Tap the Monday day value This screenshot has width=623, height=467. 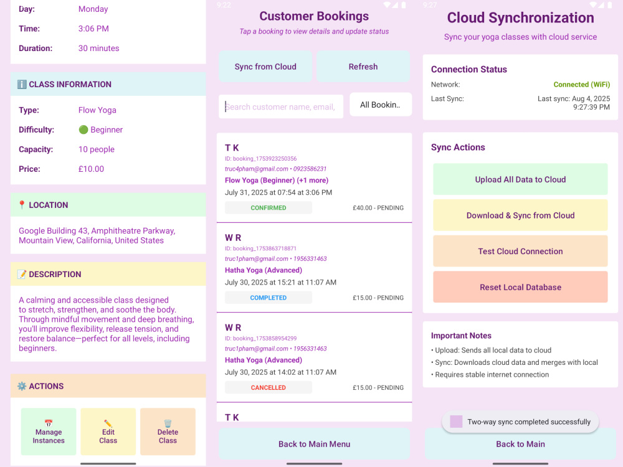click(93, 9)
